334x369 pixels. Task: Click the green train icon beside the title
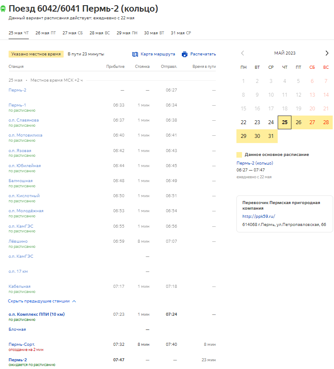click(3, 9)
